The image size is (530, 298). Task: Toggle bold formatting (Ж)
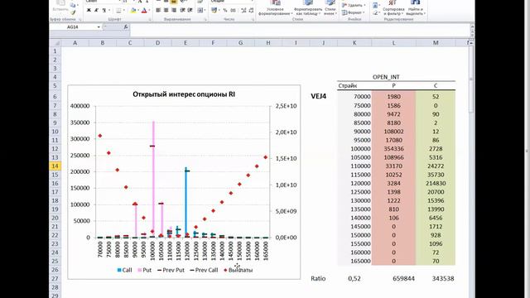point(89,11)
